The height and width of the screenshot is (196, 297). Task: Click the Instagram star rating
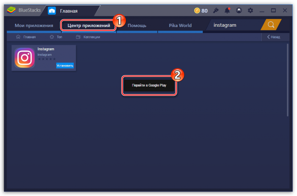click(47, 59)
